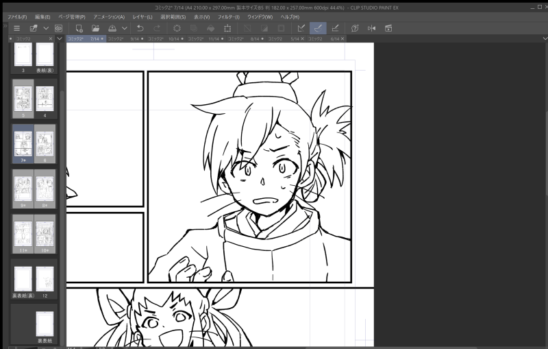
Task: Create a new document with New icon
Action: tap(79, 28)
